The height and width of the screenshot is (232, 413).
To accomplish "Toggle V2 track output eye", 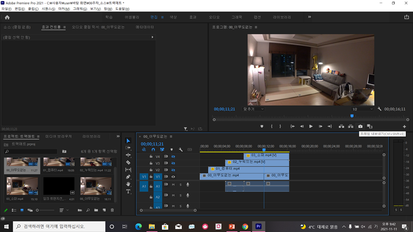I will tap(173, 170).
